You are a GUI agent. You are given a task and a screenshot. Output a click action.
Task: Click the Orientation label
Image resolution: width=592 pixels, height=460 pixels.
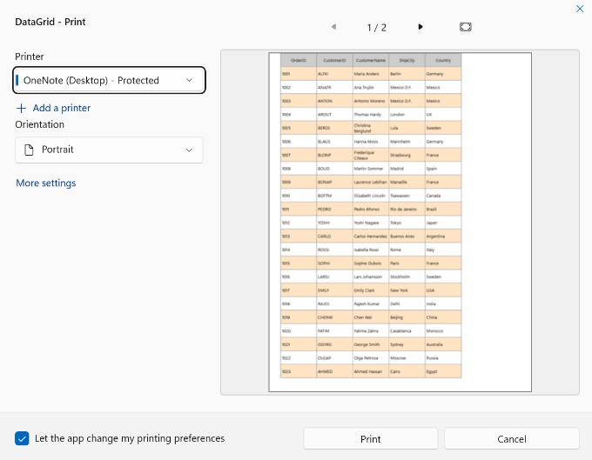click(x=40, y=124)
